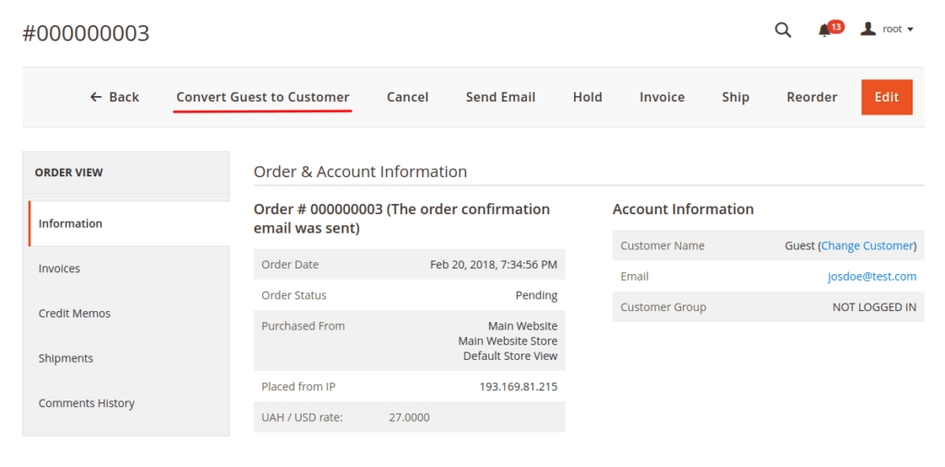
Task: Open the notifications bell icon
Action: click(x=825, y=30)
